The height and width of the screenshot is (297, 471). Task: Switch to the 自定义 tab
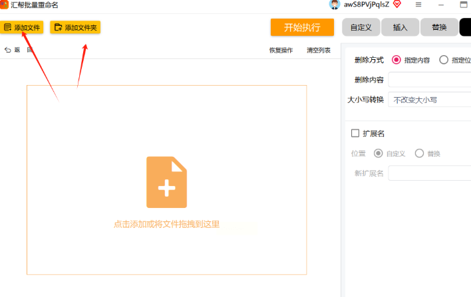click(x=361, y=27)
